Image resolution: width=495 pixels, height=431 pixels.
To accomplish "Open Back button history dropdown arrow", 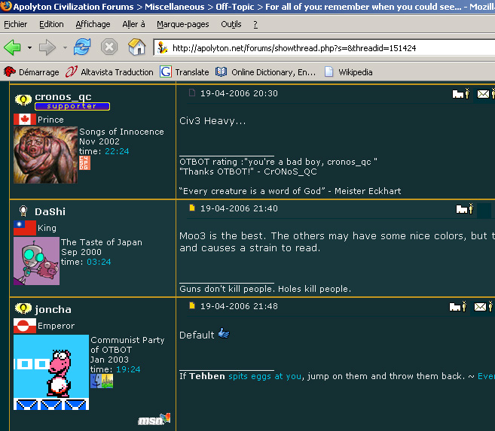I will point(29,48).
